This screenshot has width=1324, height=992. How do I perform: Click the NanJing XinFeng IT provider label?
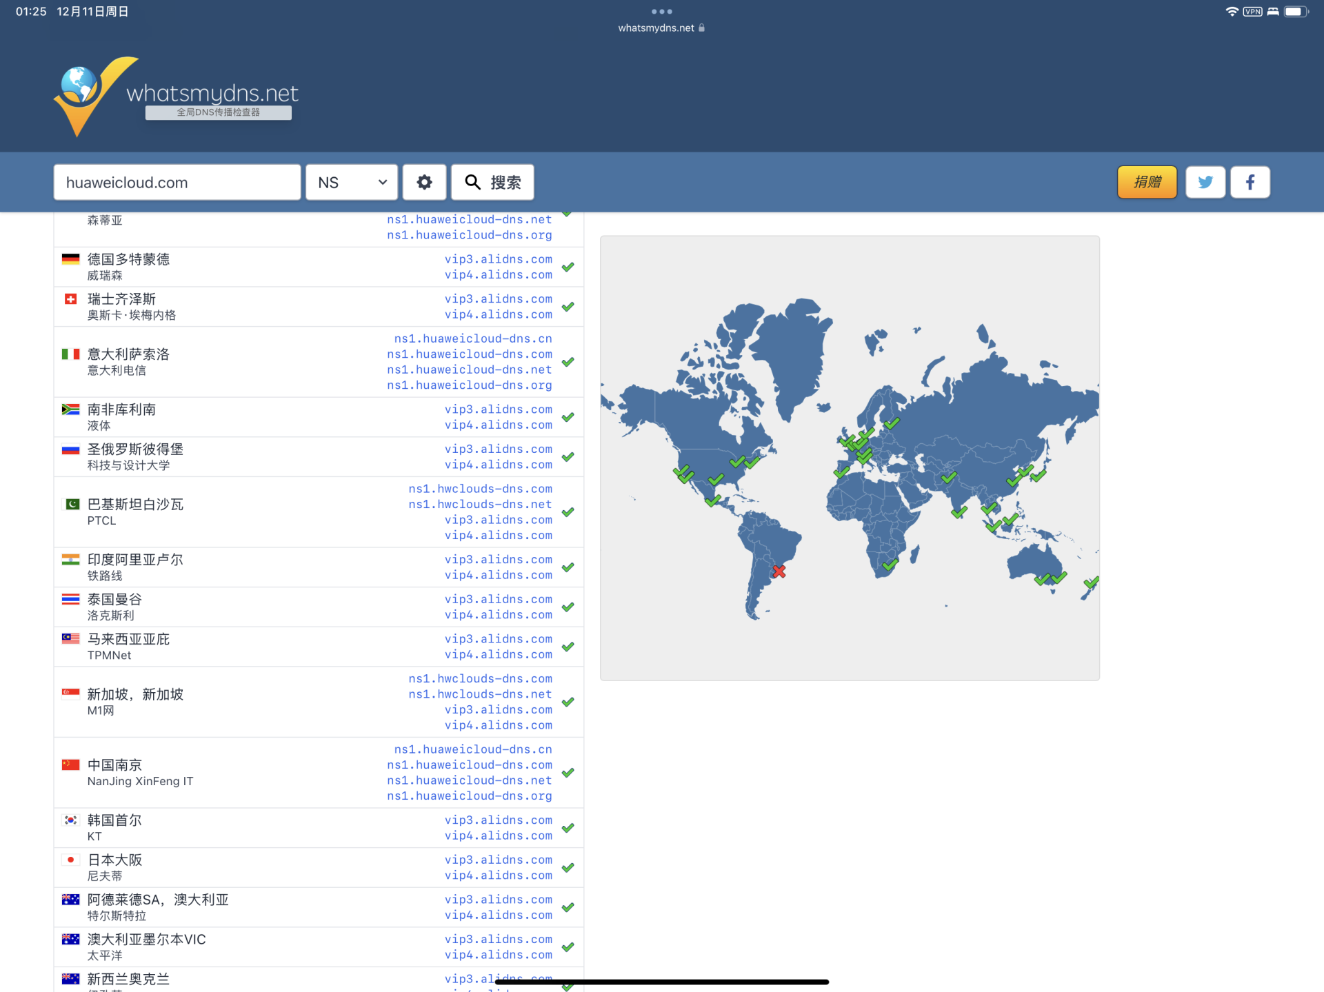(140, 781)
